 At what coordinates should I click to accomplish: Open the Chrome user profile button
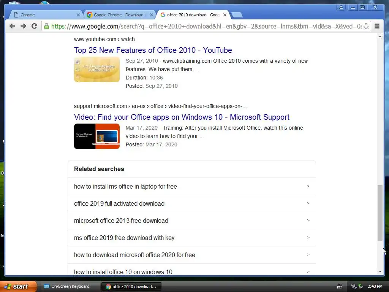point(341,7)
